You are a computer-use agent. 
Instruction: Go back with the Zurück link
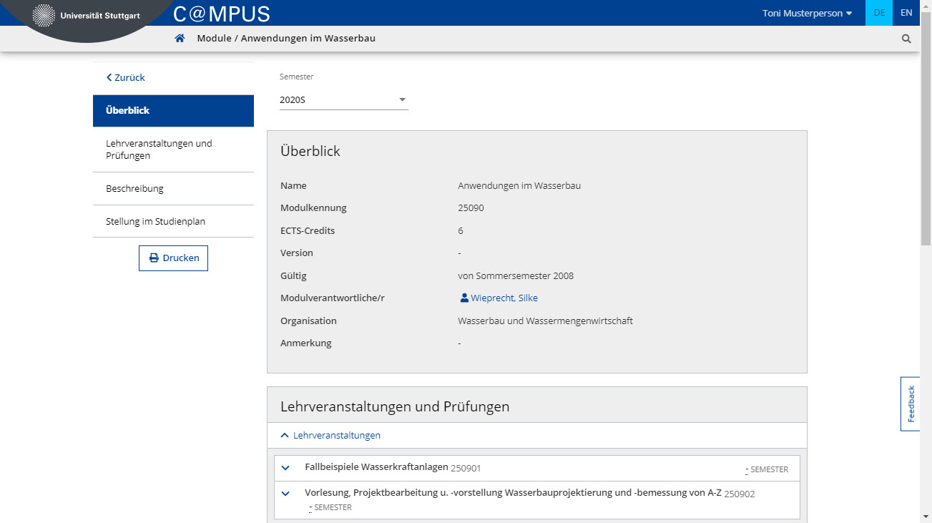pos(126,77)
